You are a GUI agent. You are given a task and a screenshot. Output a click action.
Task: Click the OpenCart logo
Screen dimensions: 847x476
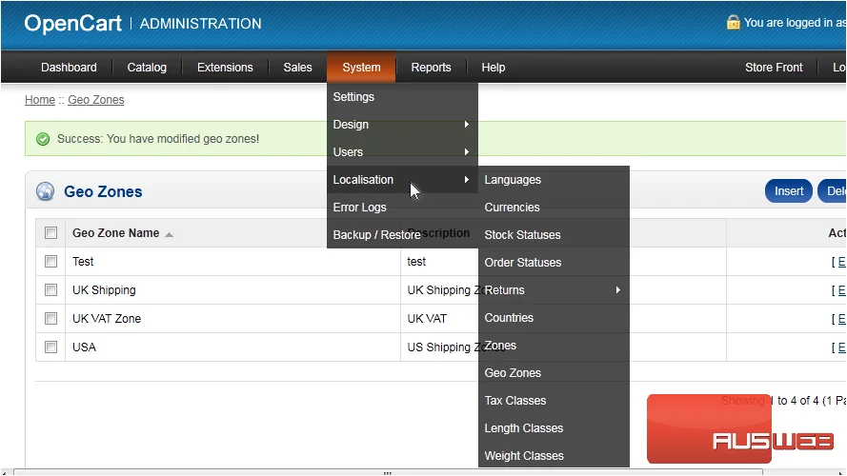click(73, 23)
